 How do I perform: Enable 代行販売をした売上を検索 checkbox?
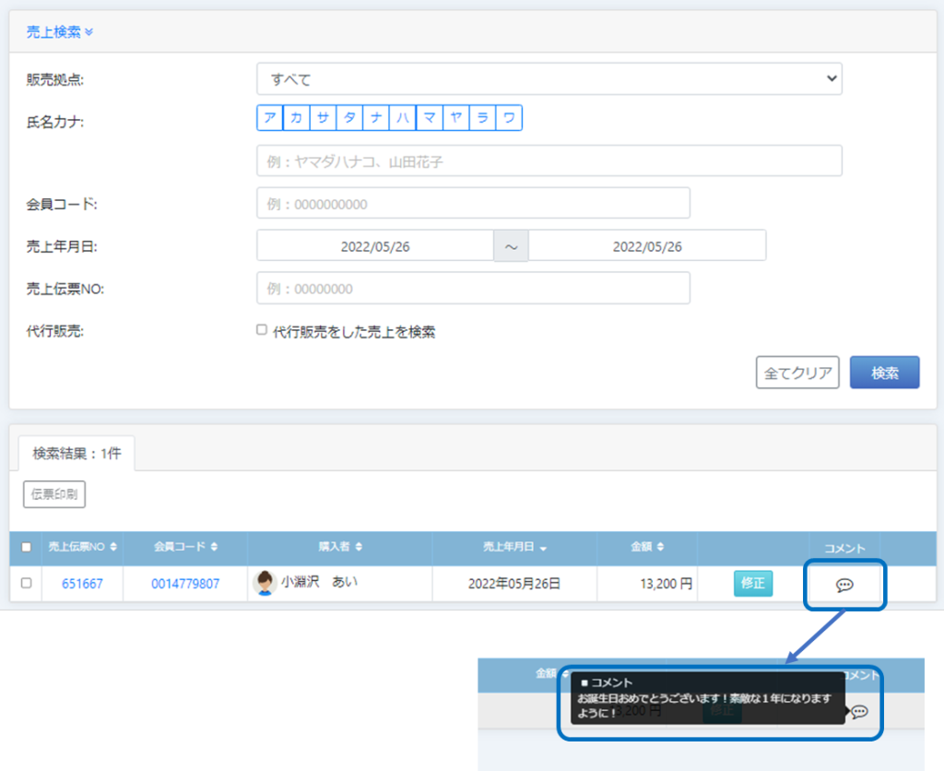pos(262,330)
